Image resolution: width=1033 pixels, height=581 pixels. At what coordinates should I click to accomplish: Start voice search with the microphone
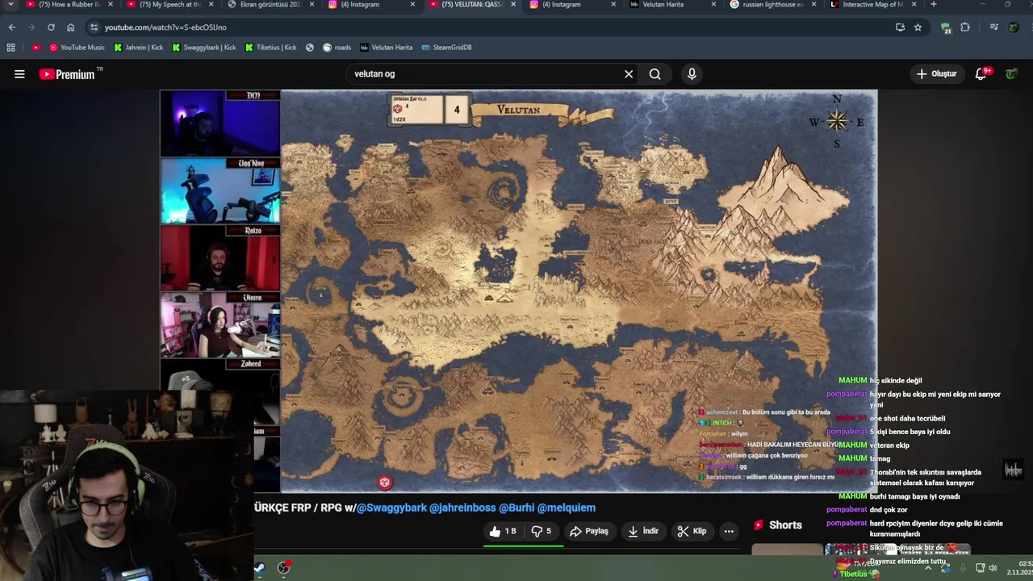click(x=692, y=74)
